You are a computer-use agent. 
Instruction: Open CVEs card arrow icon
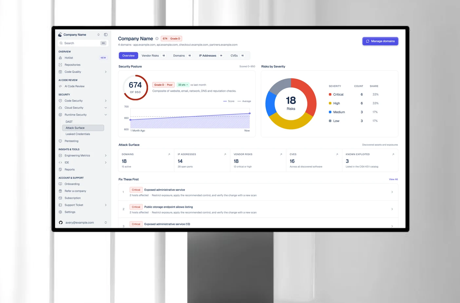[337, 154]
